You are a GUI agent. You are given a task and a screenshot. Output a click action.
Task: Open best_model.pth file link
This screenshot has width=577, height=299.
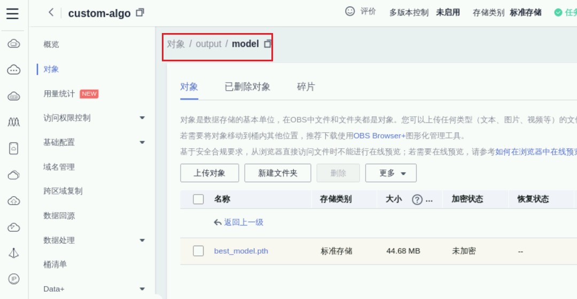[241, 251]
